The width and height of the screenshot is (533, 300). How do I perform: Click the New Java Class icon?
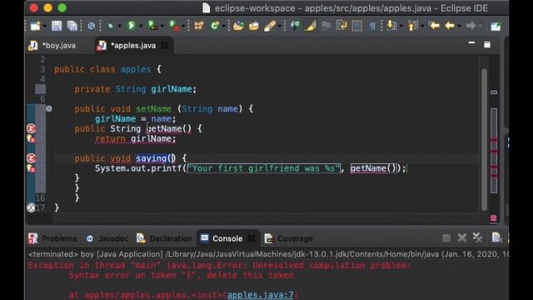click(x=215, y=26)
